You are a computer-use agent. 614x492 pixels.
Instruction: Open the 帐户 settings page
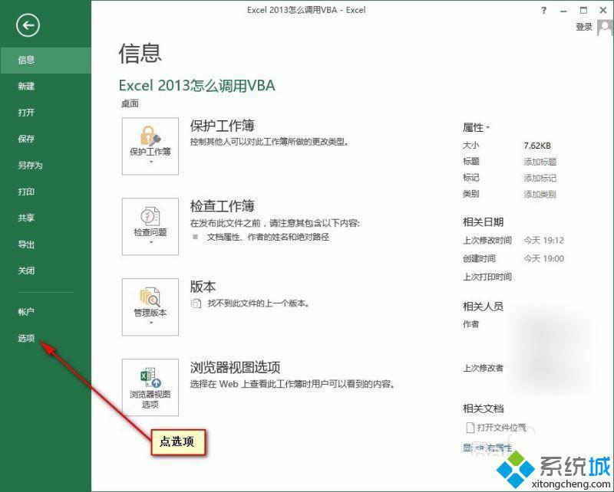point(25,311)
